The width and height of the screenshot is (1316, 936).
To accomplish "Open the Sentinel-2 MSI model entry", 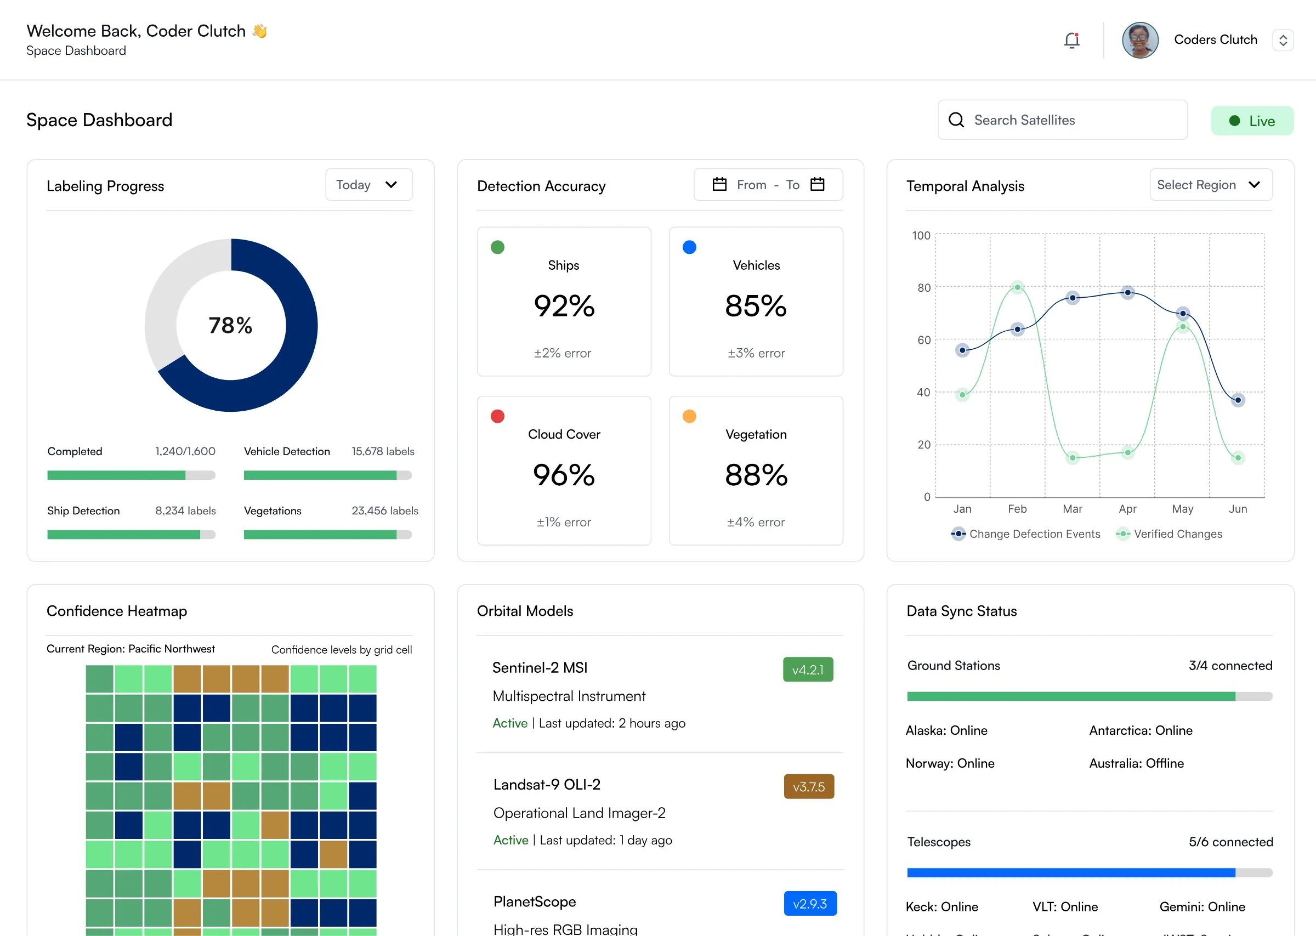I will pos(660,695).
